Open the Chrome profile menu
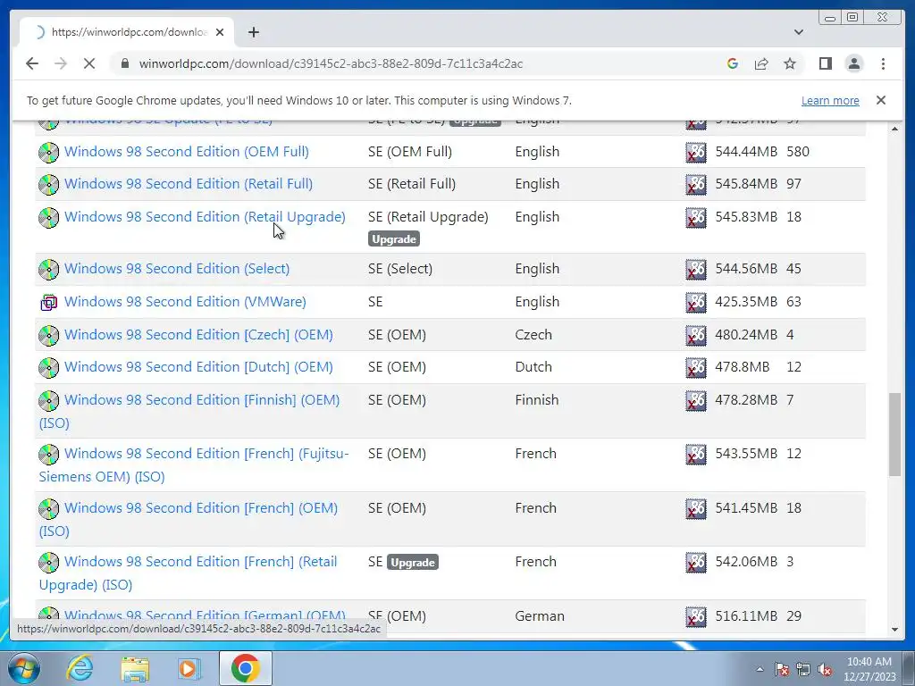This screenshot has height=686, width=915. coord(853,63)
